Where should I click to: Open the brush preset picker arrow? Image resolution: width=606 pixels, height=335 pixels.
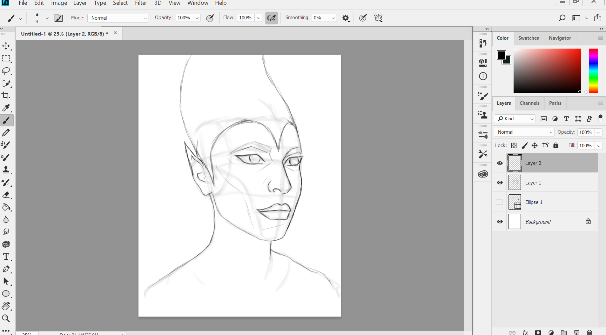click(47, 18)
